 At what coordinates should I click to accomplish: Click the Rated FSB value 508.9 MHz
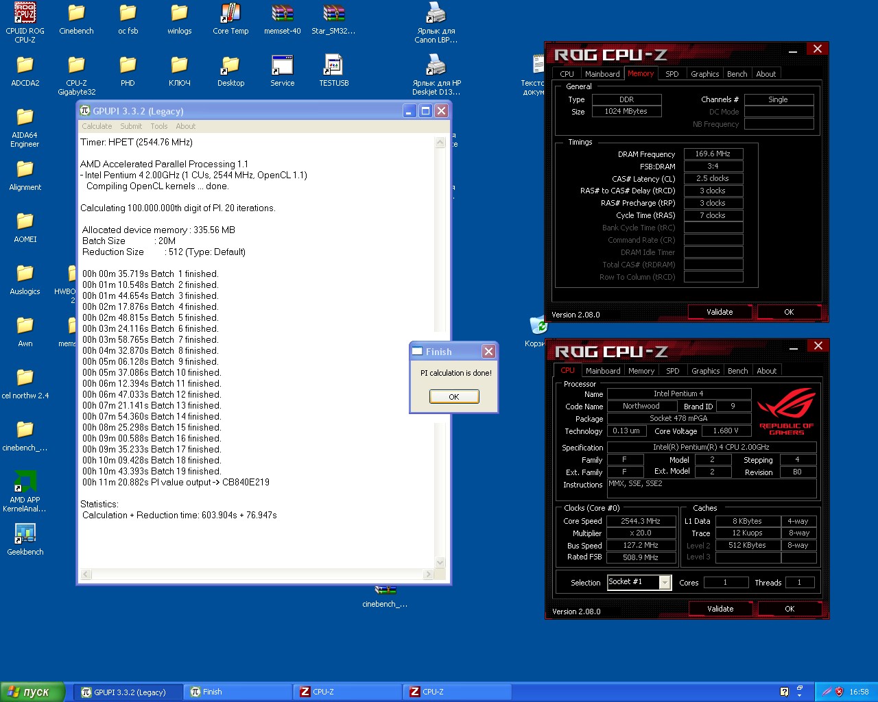click(x=641, y=557)
